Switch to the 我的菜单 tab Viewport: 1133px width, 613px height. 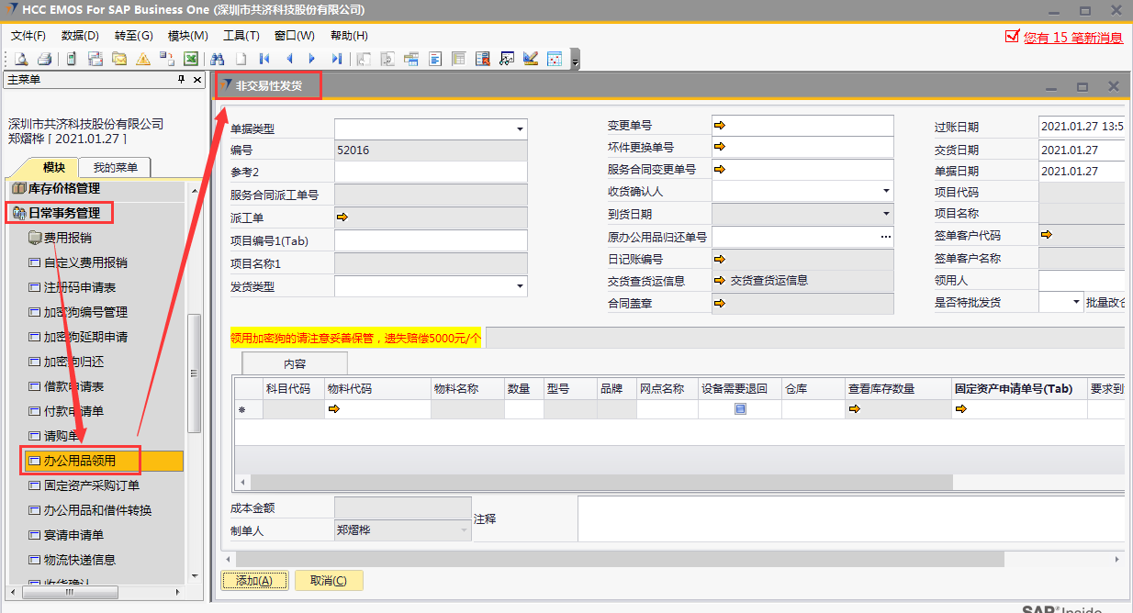115,167
